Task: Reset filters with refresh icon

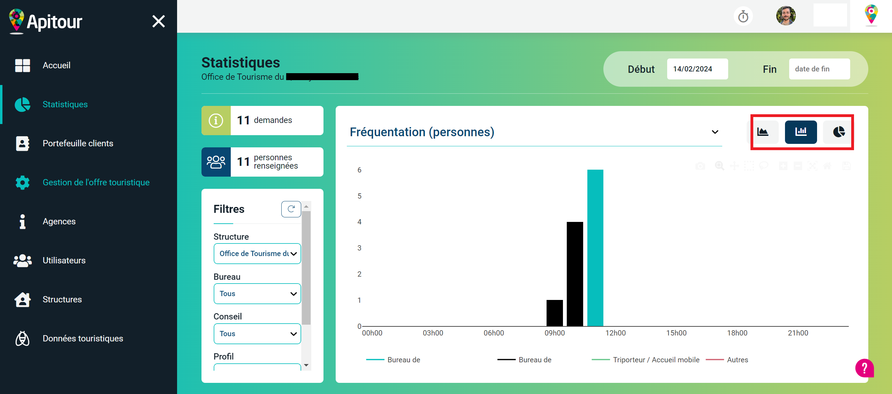Action: (x=291, y=209)
